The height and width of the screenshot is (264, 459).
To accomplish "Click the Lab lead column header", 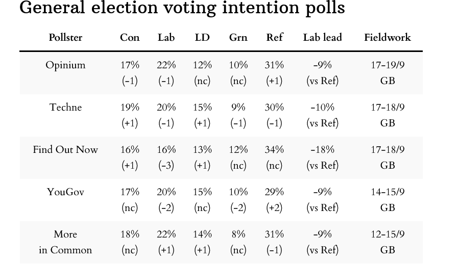I will (x=322, y=37).
